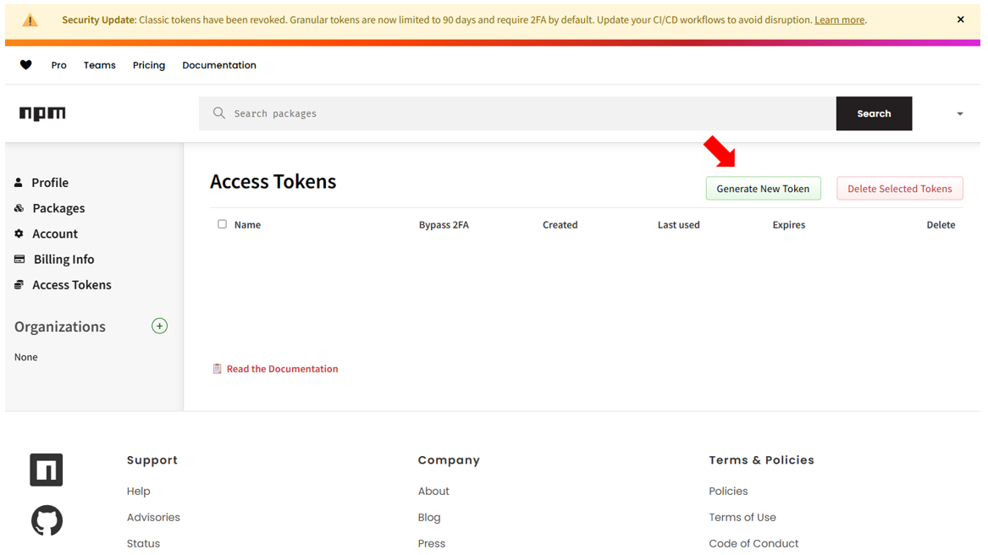Click the npm heart icon
Viewport: 988px width, 555px height.
(26, 65)
